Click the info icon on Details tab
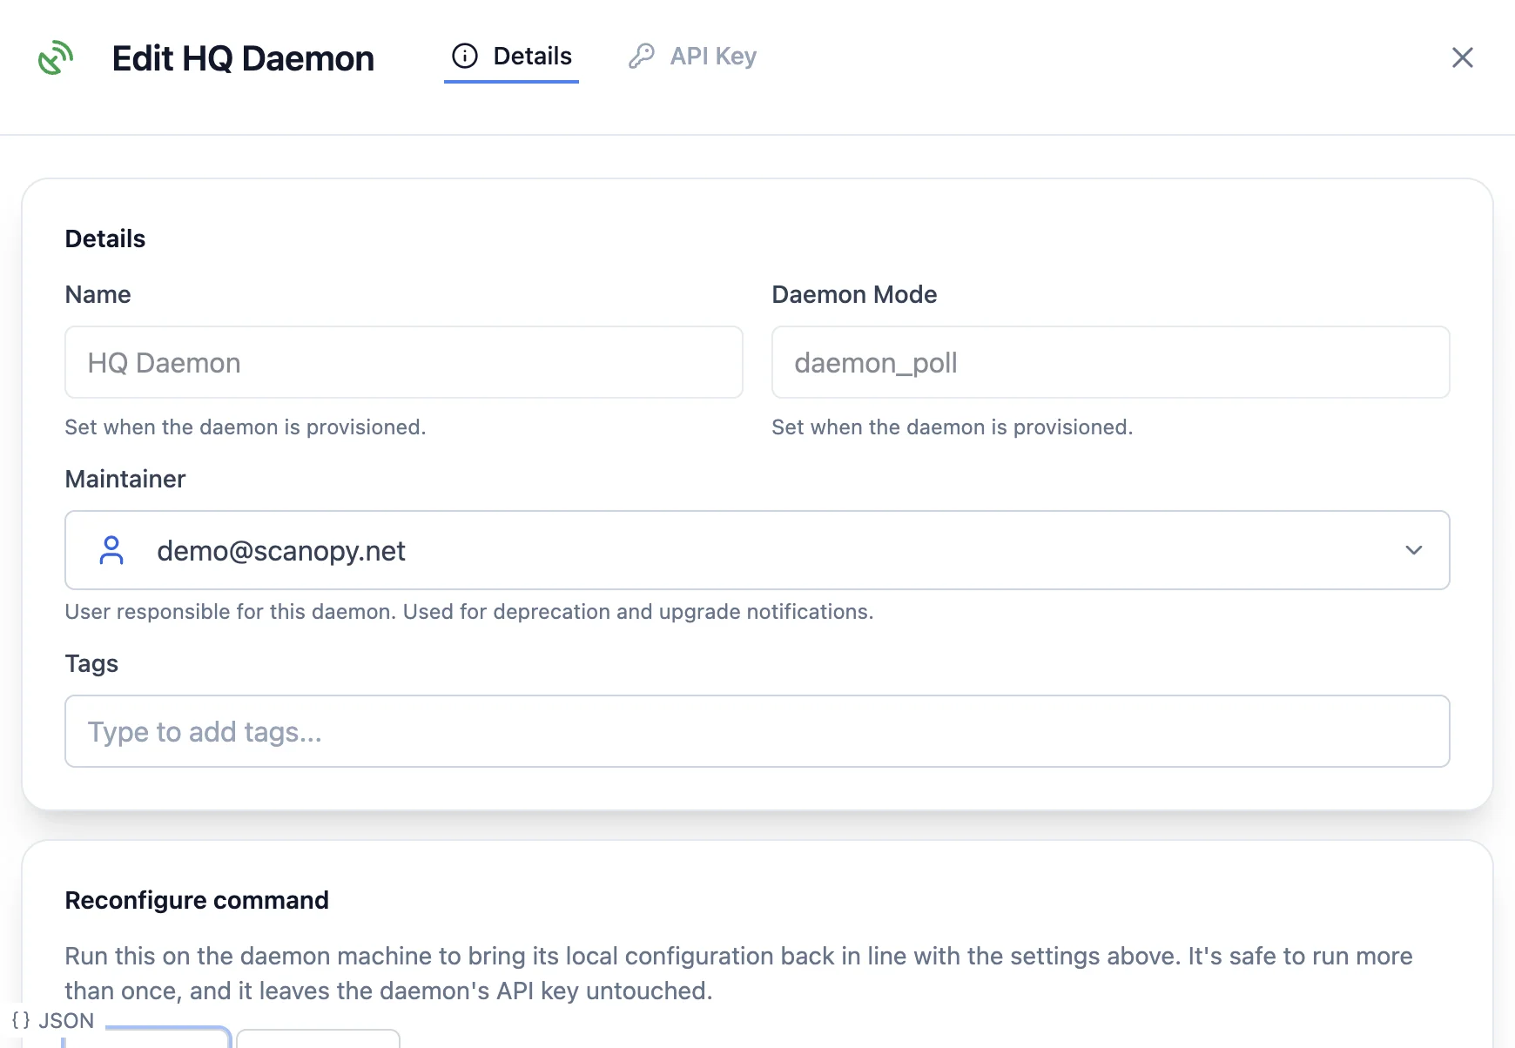1515x1048 pixels. coord(465,57)
